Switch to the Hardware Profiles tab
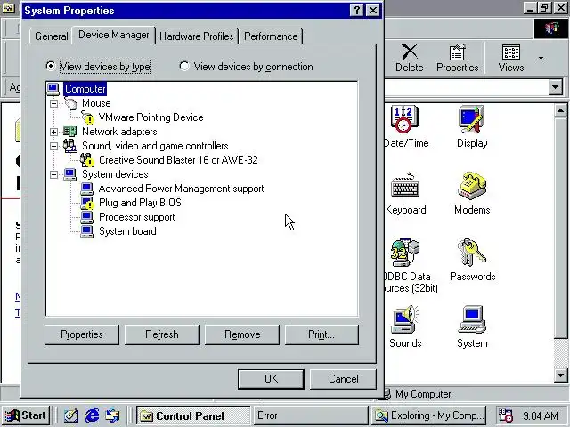This screenshot has width=570, height=427. click(197, 36)
